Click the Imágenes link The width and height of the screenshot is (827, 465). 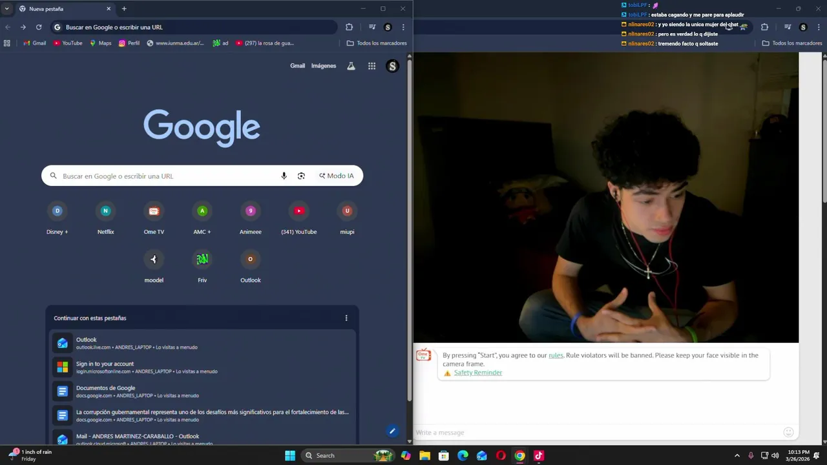coord(324,66)
